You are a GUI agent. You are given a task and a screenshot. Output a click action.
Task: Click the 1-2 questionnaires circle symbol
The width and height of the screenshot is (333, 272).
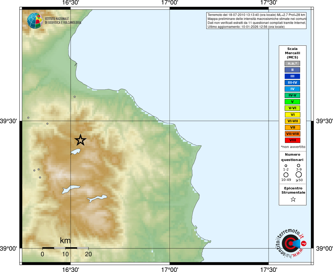click(286, 166)
